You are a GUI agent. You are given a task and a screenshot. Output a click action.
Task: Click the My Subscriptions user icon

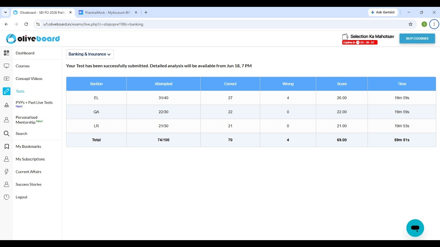coord(7,159)
